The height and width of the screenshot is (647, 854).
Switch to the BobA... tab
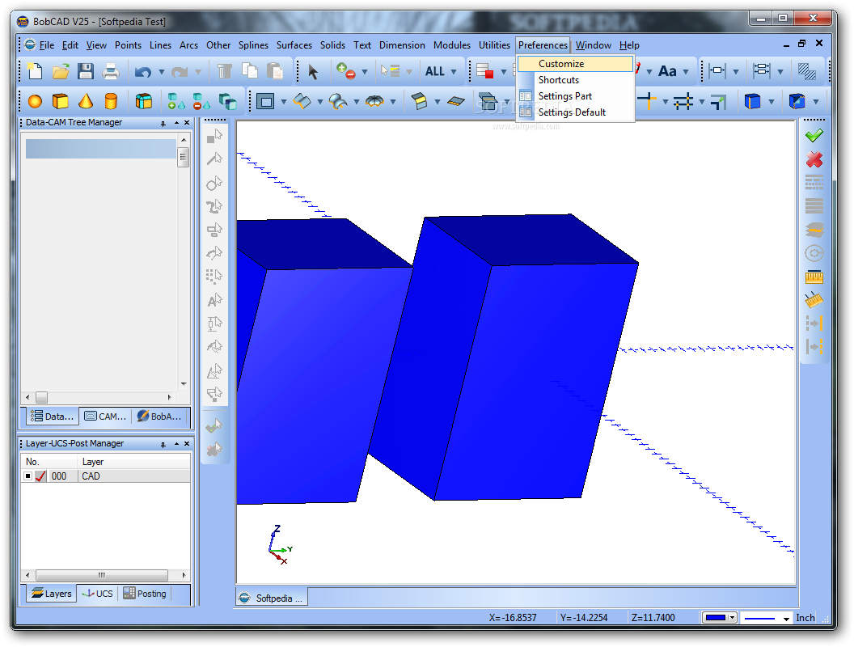coord(159,416)
